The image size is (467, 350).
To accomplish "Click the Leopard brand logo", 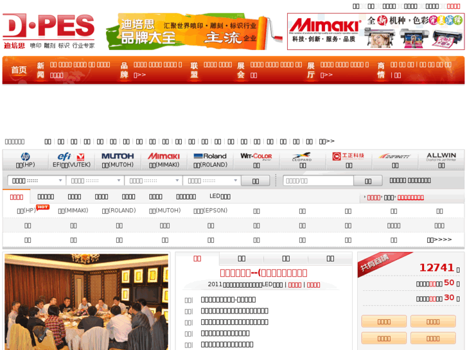I will (303, 157).
